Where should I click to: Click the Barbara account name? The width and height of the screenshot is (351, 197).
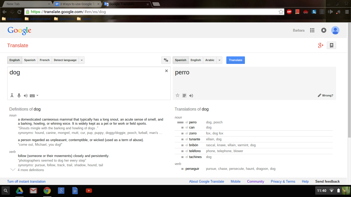pos(299,30)
